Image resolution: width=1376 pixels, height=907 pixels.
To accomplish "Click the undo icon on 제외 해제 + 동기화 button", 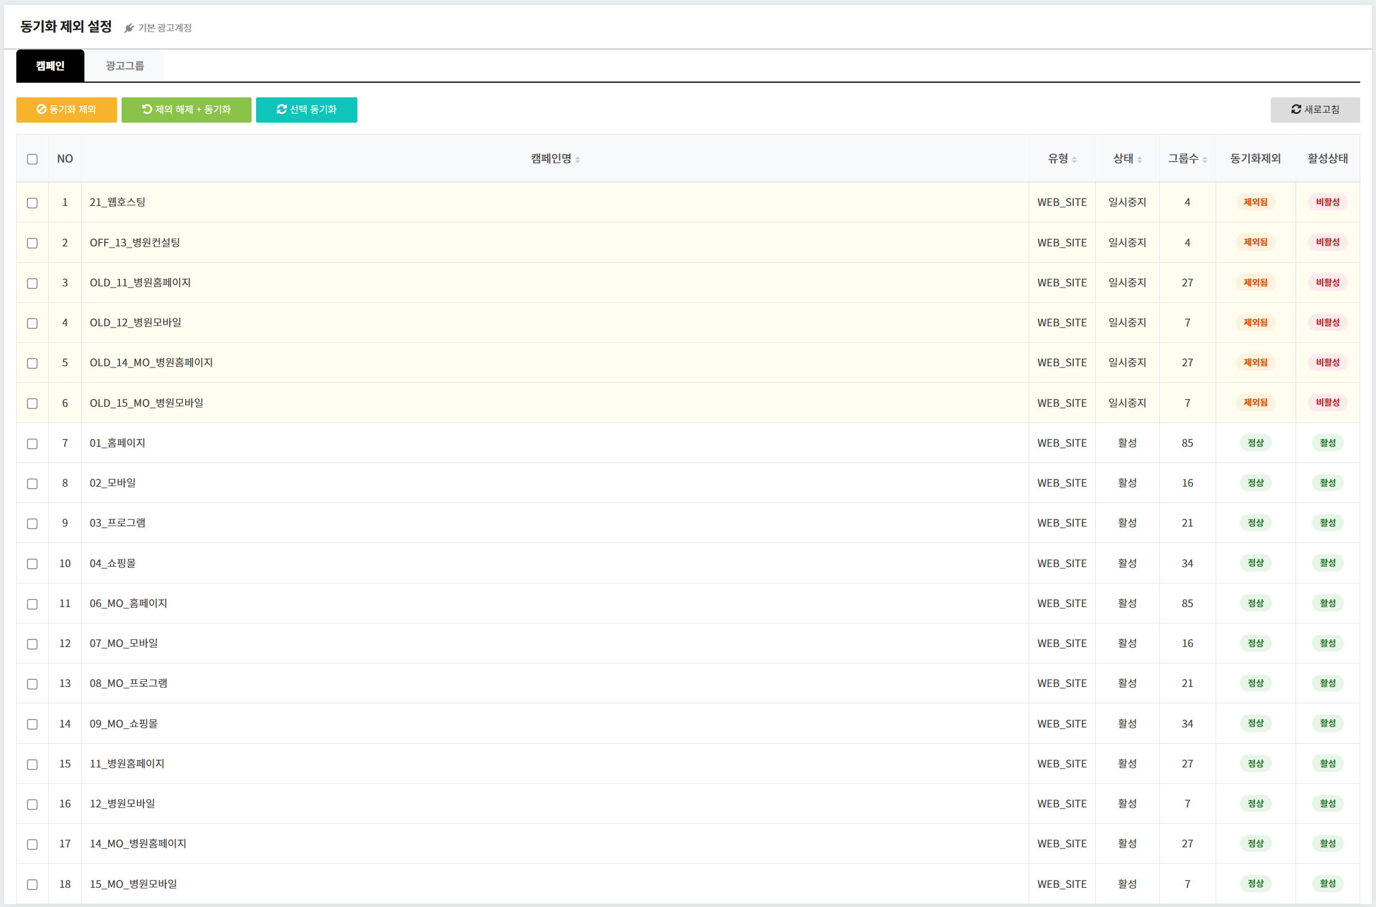I will [x=147, y=109].
